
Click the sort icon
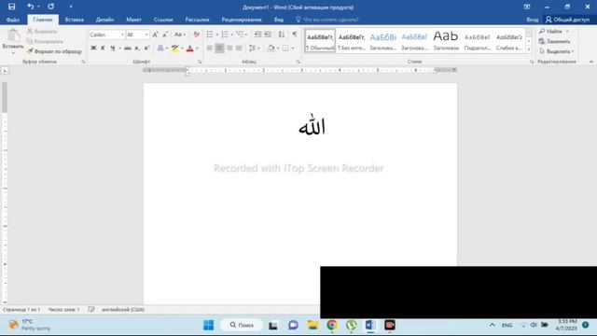click(282, 35)
